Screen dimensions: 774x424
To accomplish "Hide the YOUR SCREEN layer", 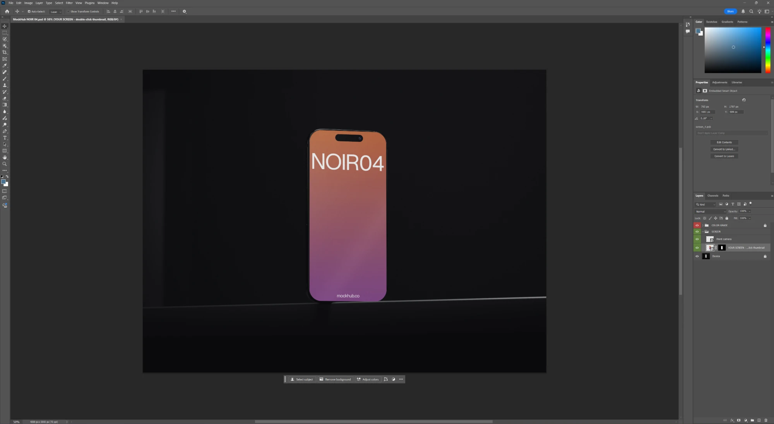I will pyautogui.click(x=697, y=248).
